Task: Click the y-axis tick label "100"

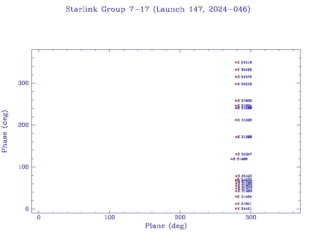Action: 23,167
